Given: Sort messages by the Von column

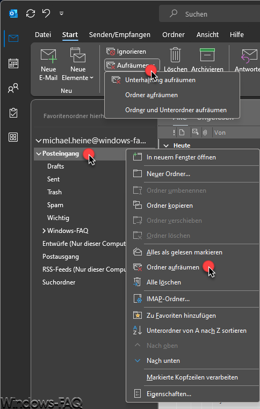Looking at the screenshot, I should tap(220, 133).
